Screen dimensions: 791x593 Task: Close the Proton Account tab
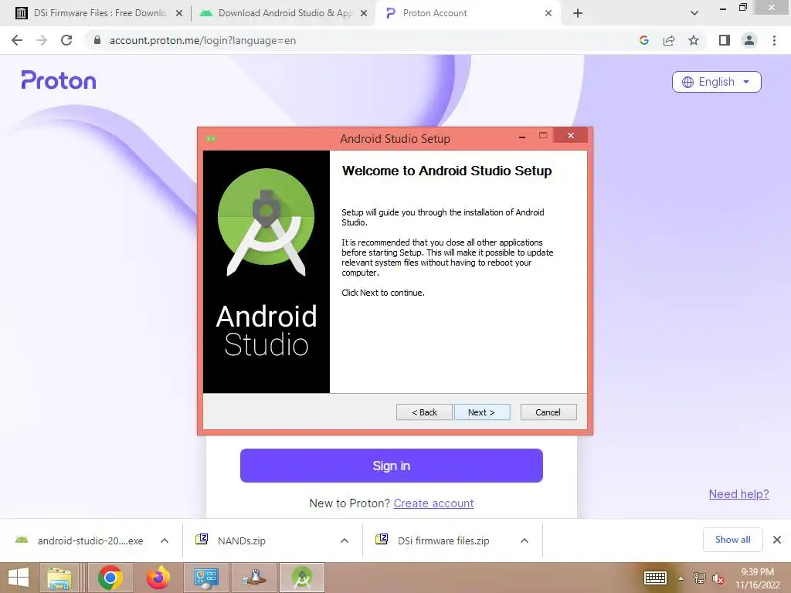pos(548,13)
